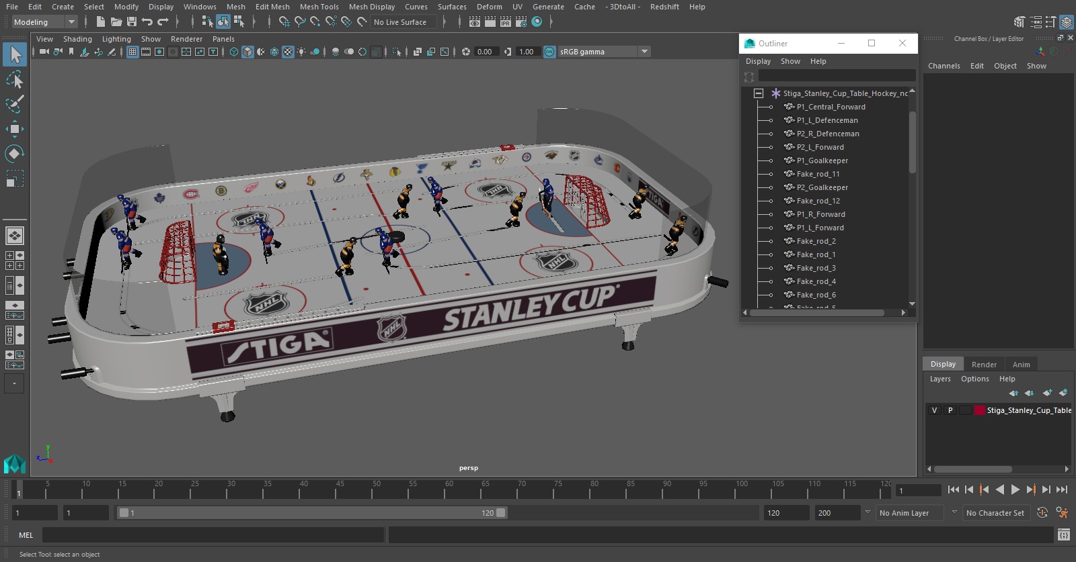1076x562 pixels.
Task: Undo the last action arrow
Action: 147,22
